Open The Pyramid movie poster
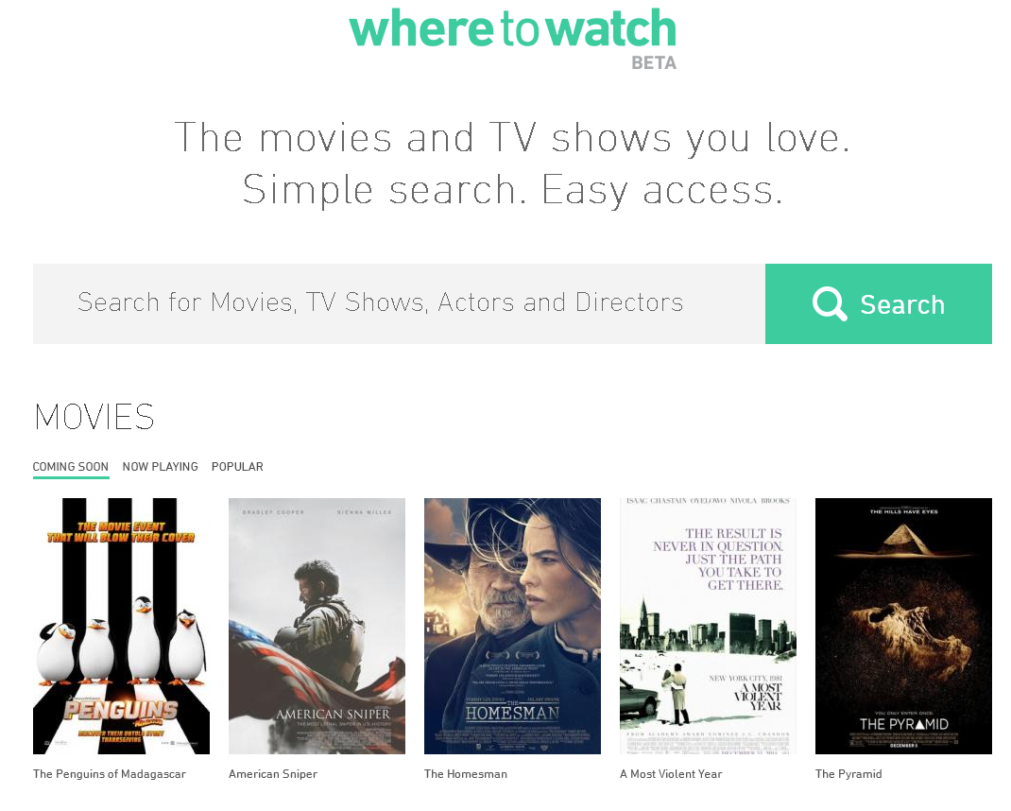 [903, 626]
